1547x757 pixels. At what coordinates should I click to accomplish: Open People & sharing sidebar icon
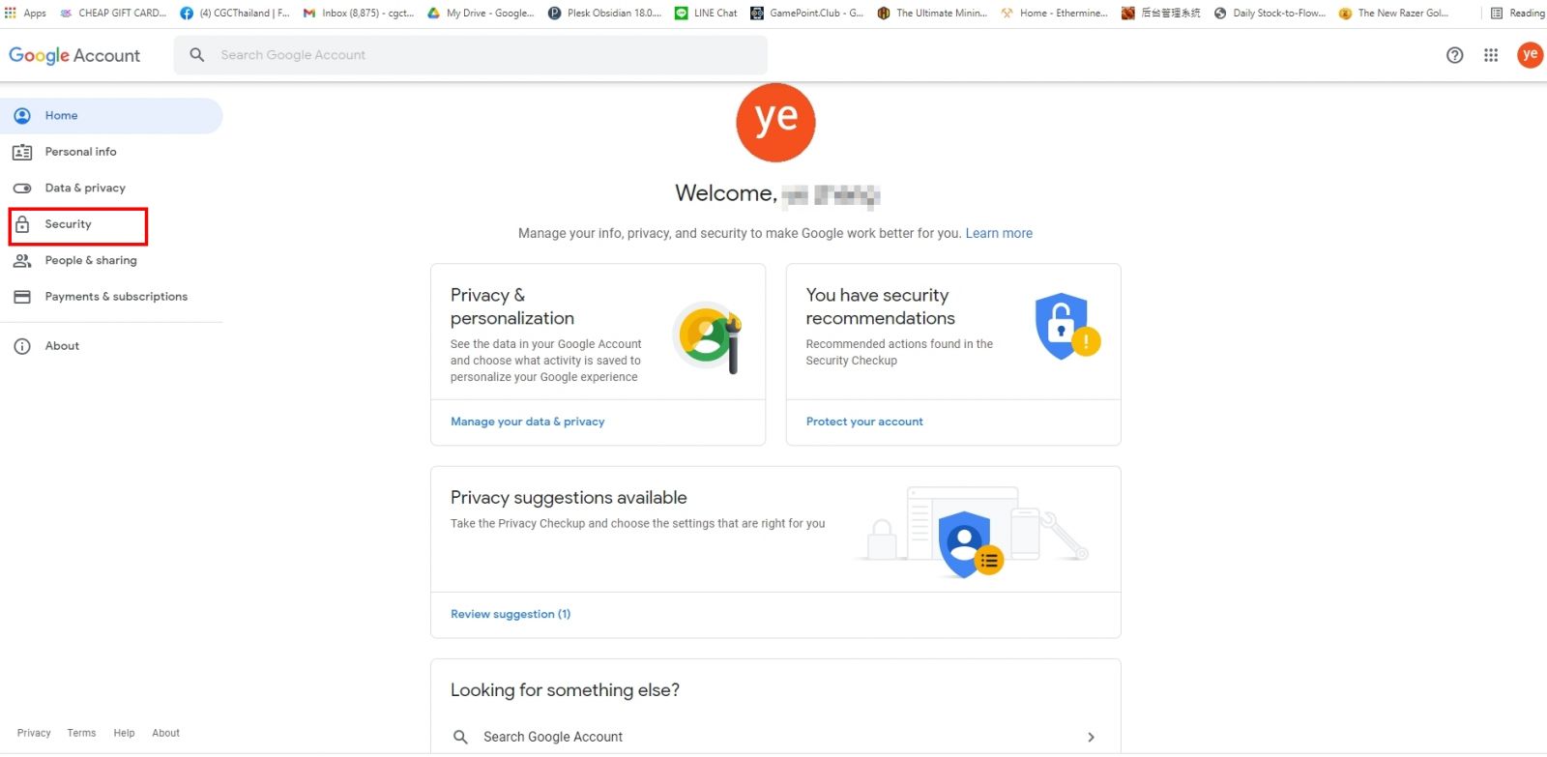pos(22,261)
